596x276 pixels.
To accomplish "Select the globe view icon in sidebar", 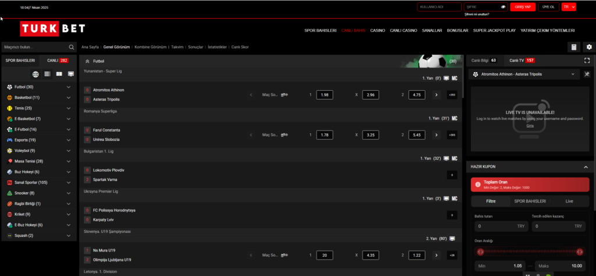I will coord(36,74).
